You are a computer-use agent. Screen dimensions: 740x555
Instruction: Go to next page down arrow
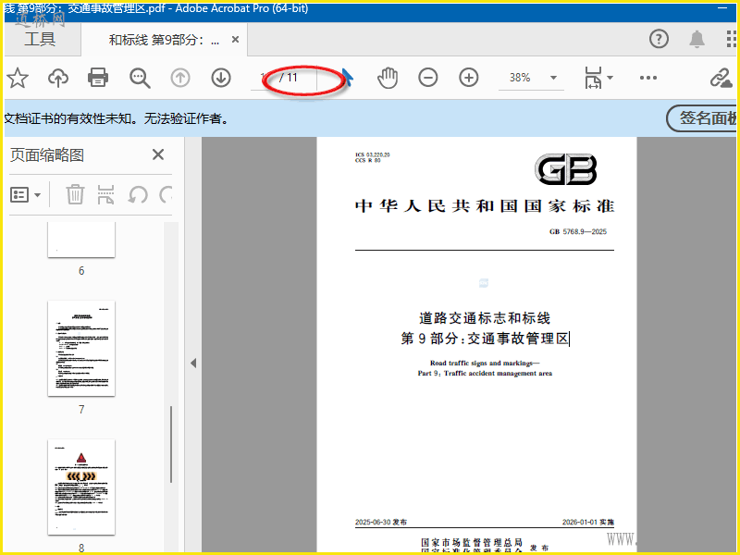(x=221, y=78)
